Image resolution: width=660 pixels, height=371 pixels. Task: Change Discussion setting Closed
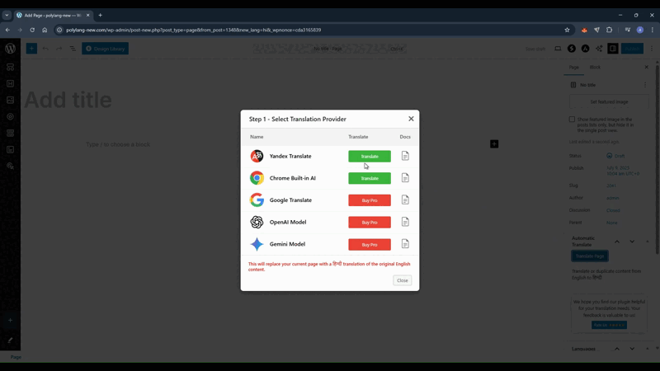coord(613,210)
